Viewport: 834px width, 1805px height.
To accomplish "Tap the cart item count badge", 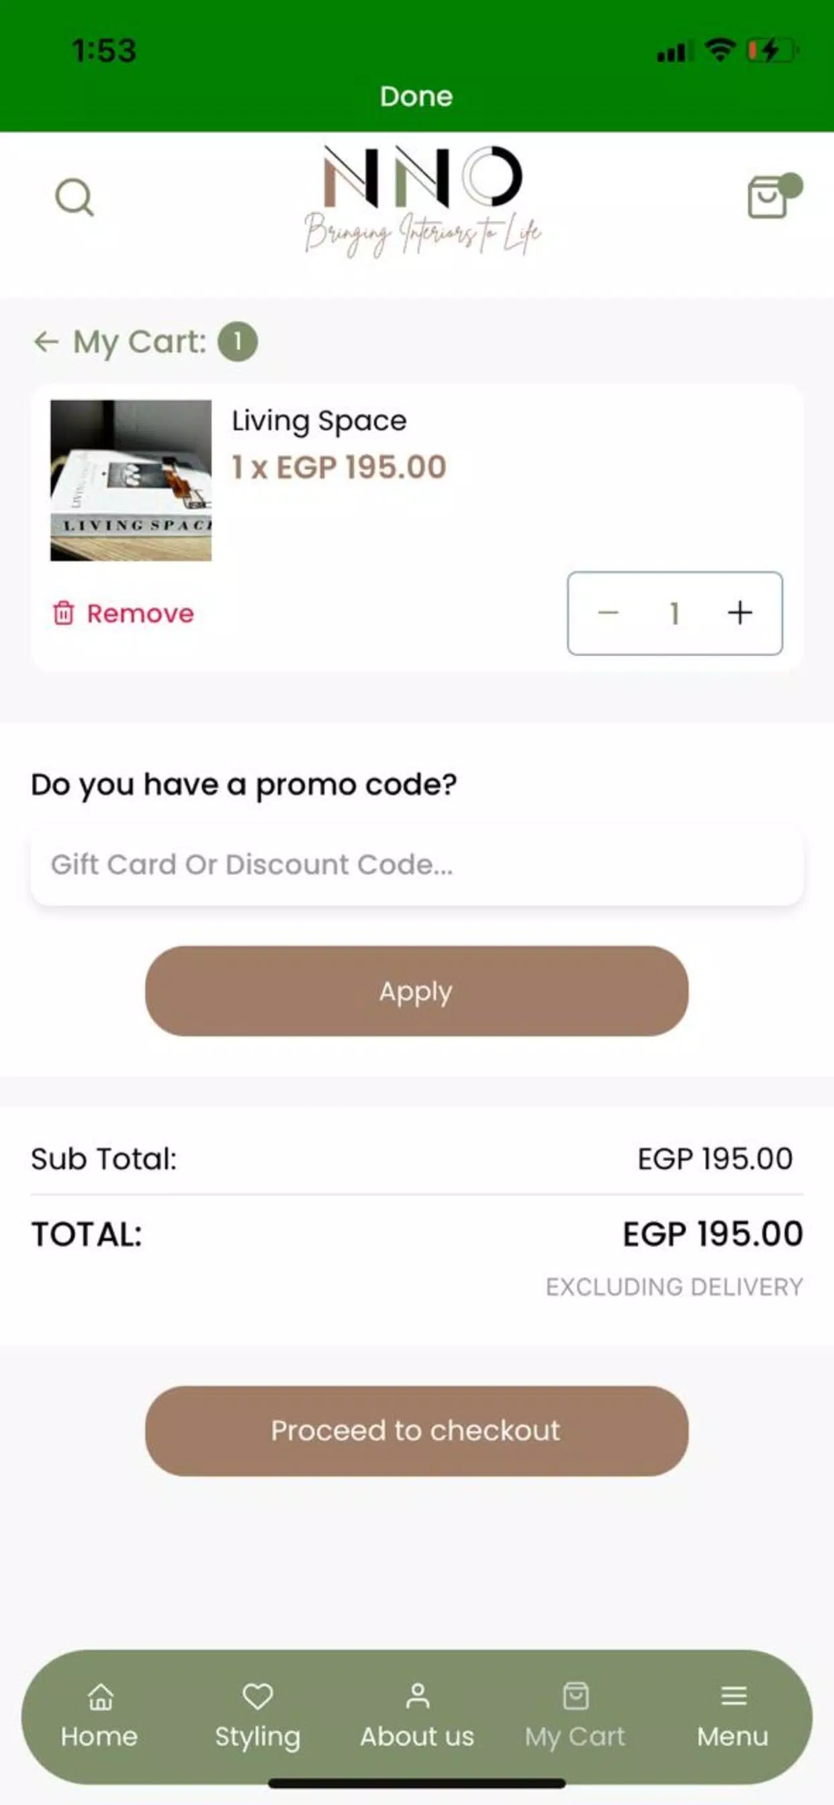I will pos(238,342).
